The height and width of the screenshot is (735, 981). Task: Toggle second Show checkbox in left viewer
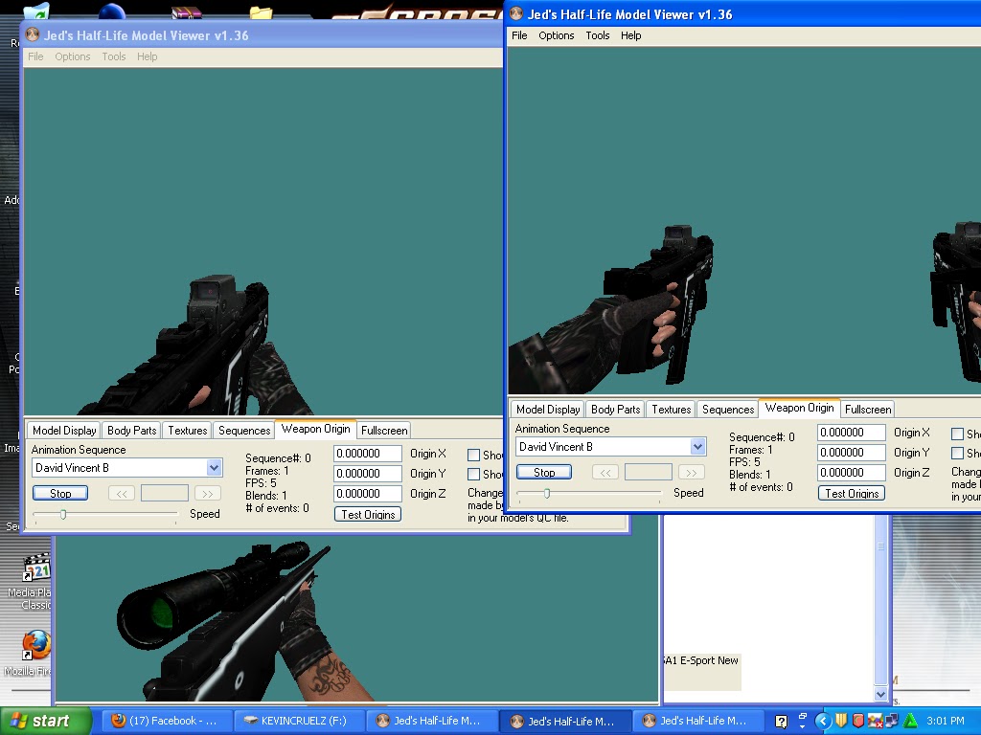pyautogui.click(x=473, y=475)
